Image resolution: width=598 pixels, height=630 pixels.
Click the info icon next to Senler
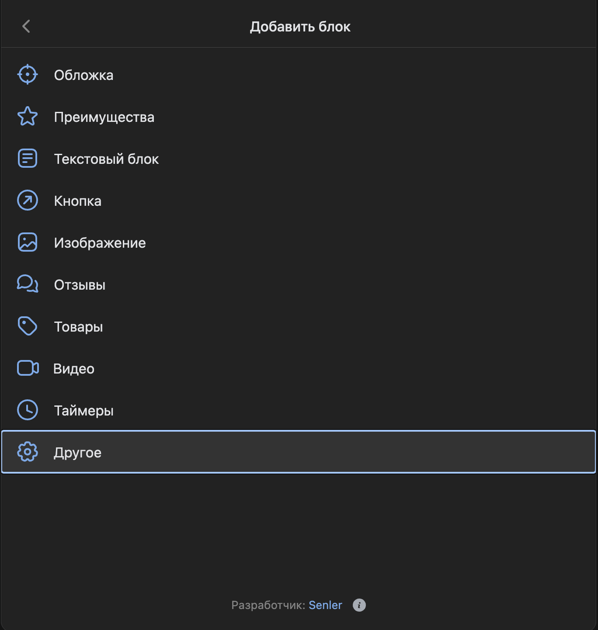[x=359, y=605]
